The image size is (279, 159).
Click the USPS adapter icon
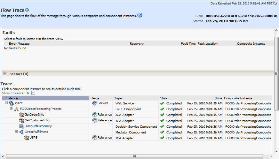pyautogui.click(x=26, y=138)
